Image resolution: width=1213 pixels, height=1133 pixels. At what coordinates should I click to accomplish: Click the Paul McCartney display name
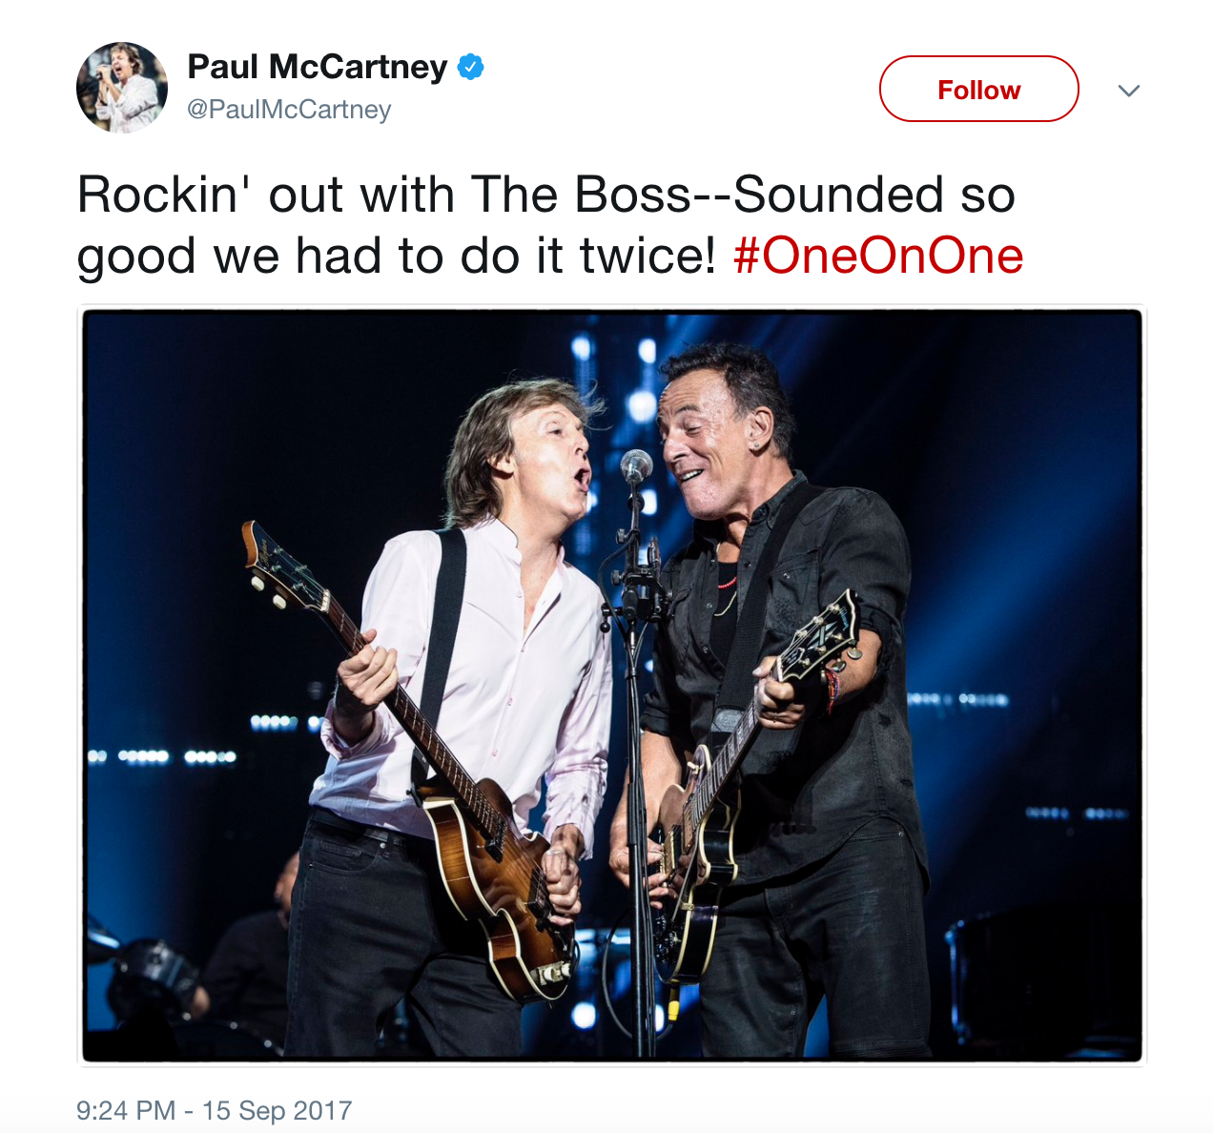click(317, 67)
